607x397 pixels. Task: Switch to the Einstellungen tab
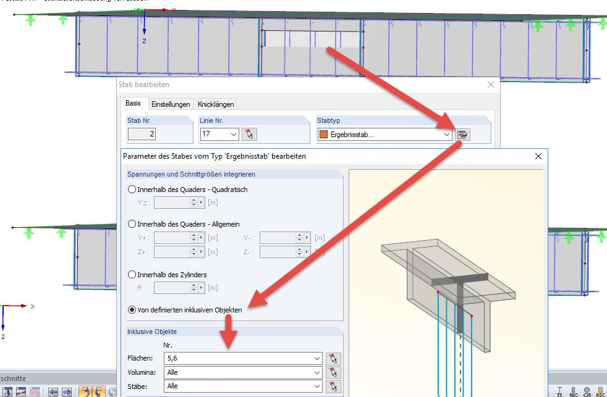(x=171, y=104)
